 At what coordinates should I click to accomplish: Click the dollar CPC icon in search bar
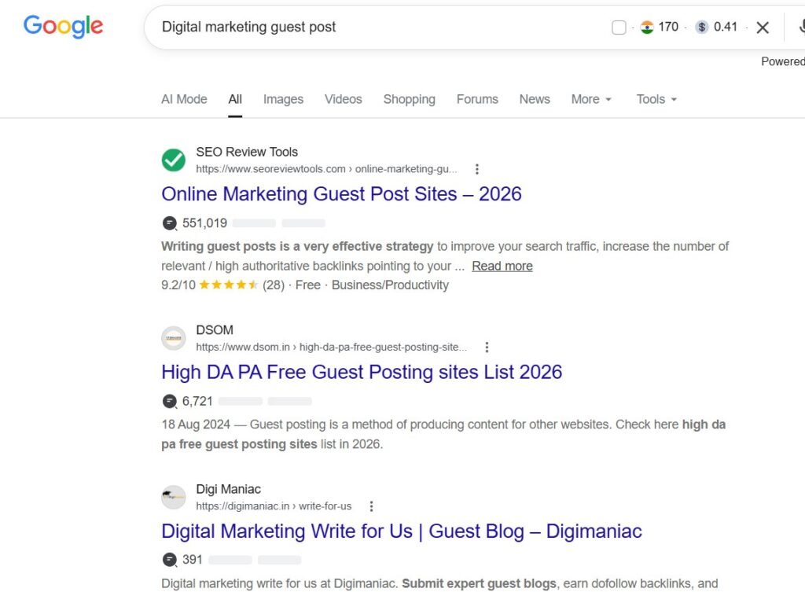pyautogui.click(x=702, y=28)
